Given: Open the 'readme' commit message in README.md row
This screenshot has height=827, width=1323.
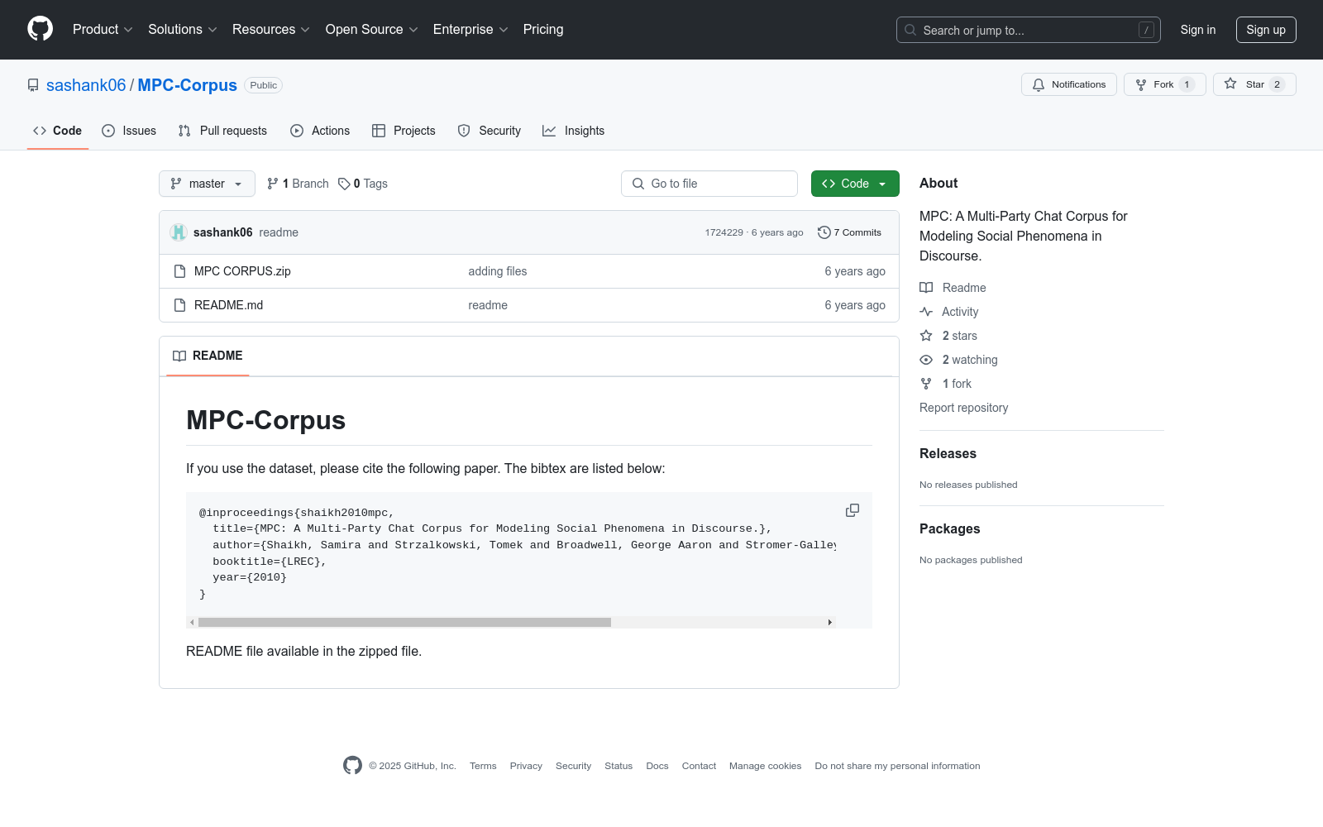Looking at the screenshot, I should [488, 305].
